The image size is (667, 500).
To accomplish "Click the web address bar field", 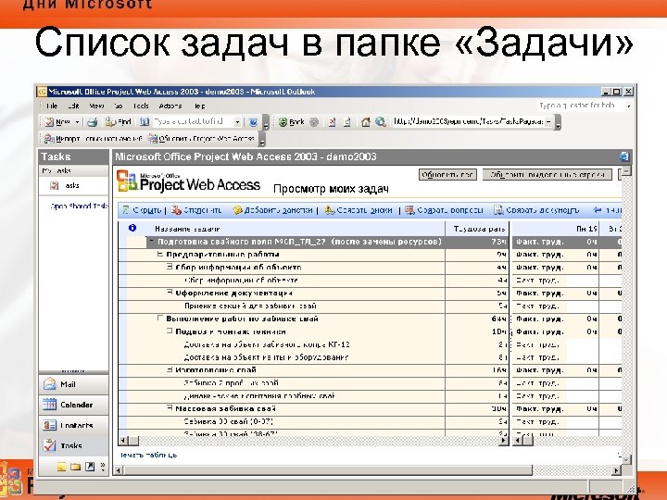I will 468,122.
